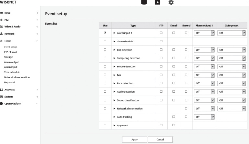The image size is (249, 144).
Task: Select the PTZ sidebar icon
Action: click(1, 20)
